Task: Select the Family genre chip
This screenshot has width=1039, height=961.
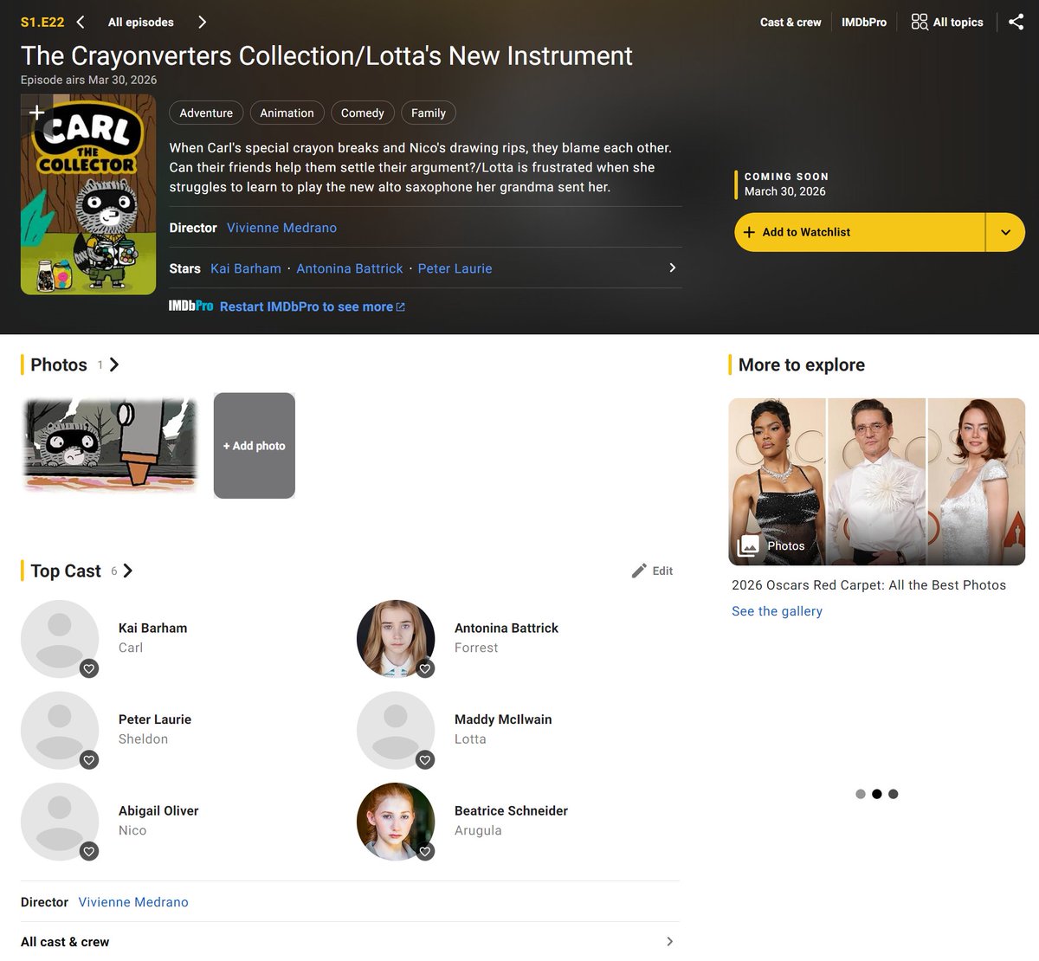Action: pyautogui.click(x=429, y=113)
